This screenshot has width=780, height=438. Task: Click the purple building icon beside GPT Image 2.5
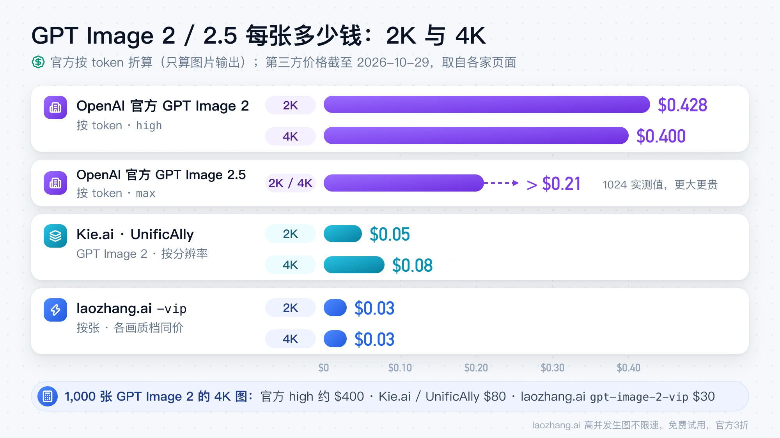tap(55, 183)
